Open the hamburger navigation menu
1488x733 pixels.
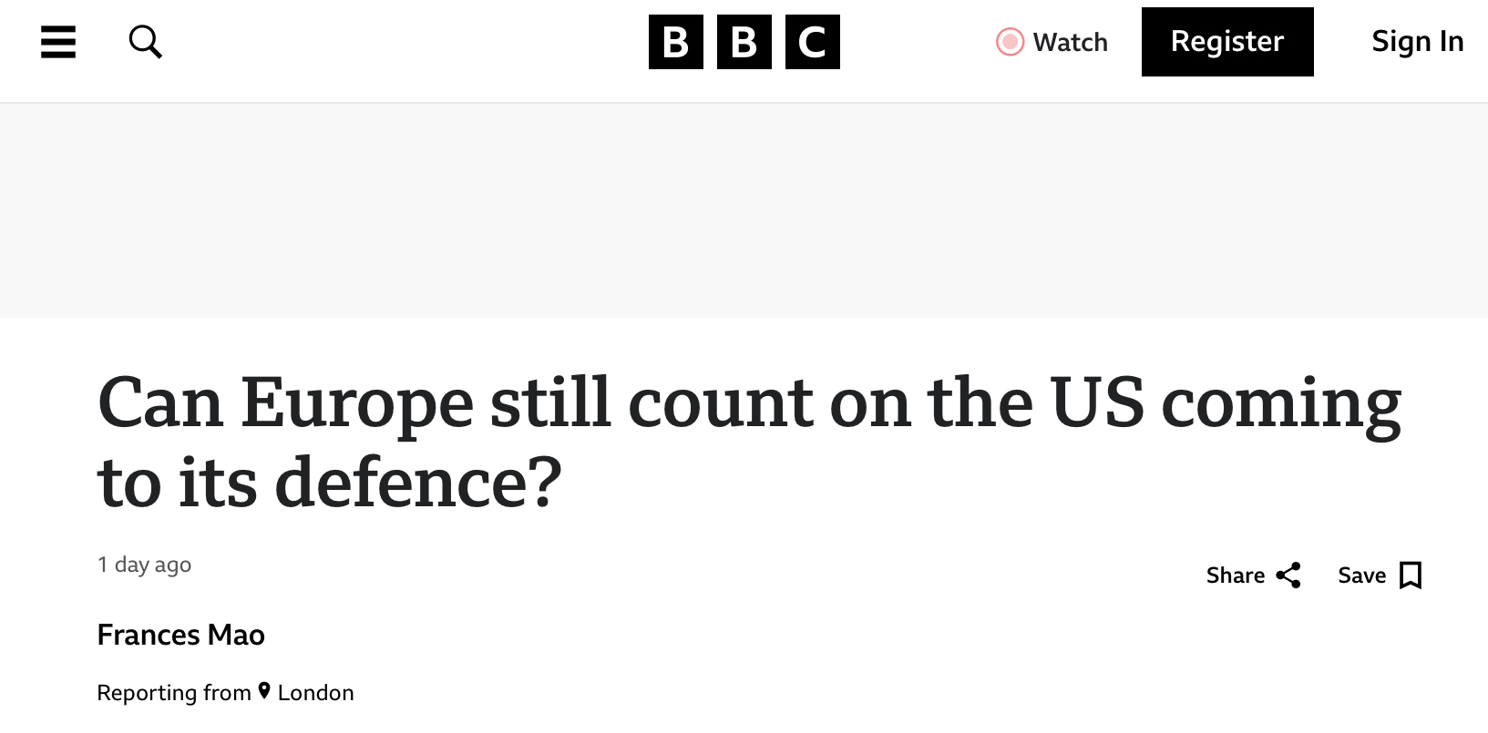58,42
